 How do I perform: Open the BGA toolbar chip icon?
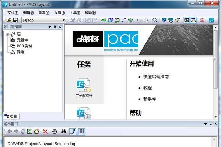pyautogui.click(x=130, y=20)
